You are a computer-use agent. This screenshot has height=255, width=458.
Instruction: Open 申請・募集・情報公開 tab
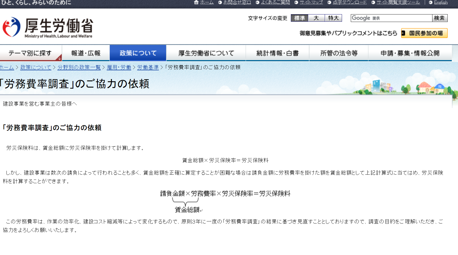click(410, 53)
